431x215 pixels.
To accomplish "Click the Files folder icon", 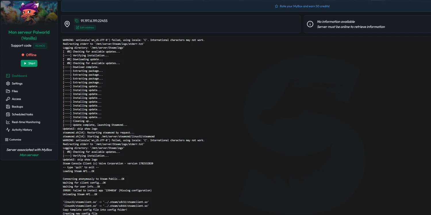I will point(8,91).
